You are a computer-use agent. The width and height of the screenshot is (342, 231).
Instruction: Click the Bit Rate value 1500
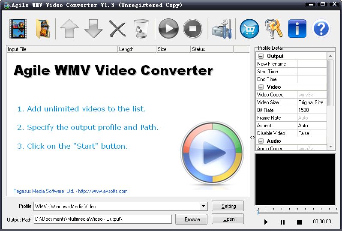[312, 110]
